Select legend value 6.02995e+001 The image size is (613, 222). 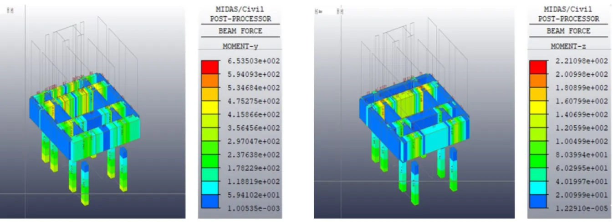(582, 168)
